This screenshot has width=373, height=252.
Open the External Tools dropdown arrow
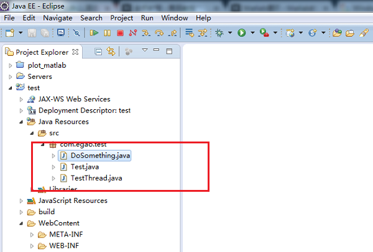[275, 32]
